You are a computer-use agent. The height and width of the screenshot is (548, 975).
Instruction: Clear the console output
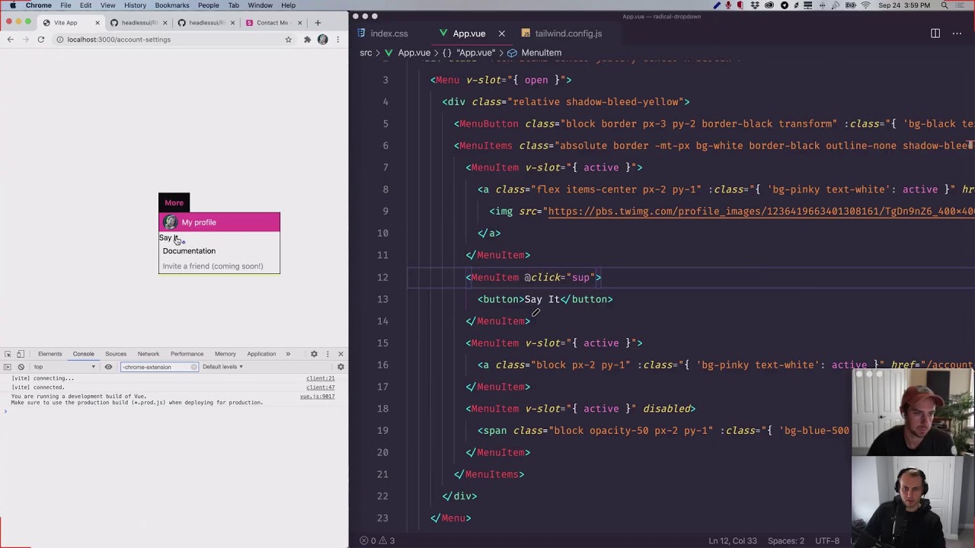pos(21,367)
